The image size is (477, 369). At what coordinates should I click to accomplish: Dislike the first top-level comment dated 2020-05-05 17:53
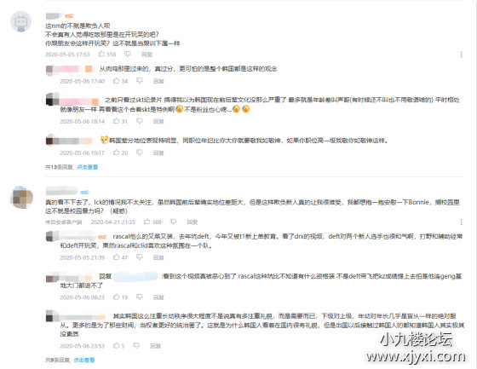click(x=128, y=55)
